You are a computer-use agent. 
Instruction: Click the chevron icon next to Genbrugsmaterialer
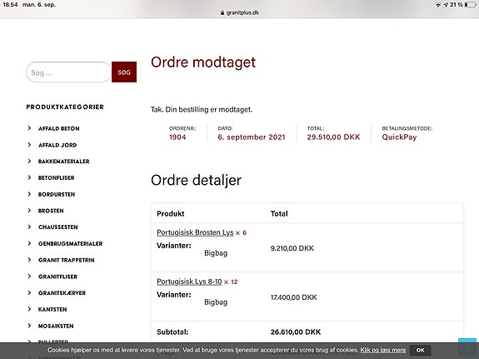29,243
